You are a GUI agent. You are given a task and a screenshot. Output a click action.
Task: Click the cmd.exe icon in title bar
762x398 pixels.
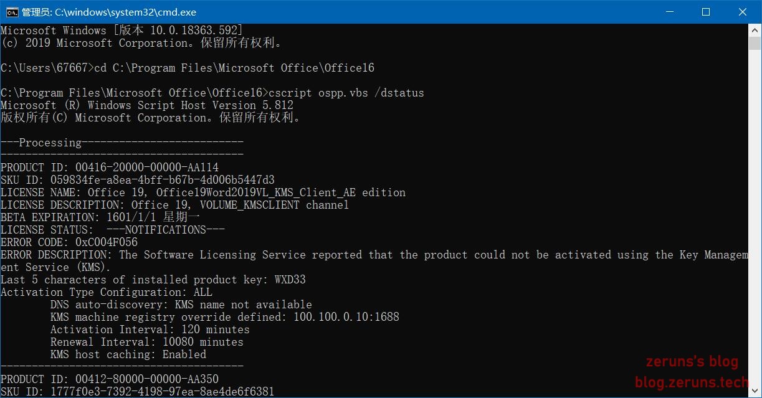(x=12, y=12)
